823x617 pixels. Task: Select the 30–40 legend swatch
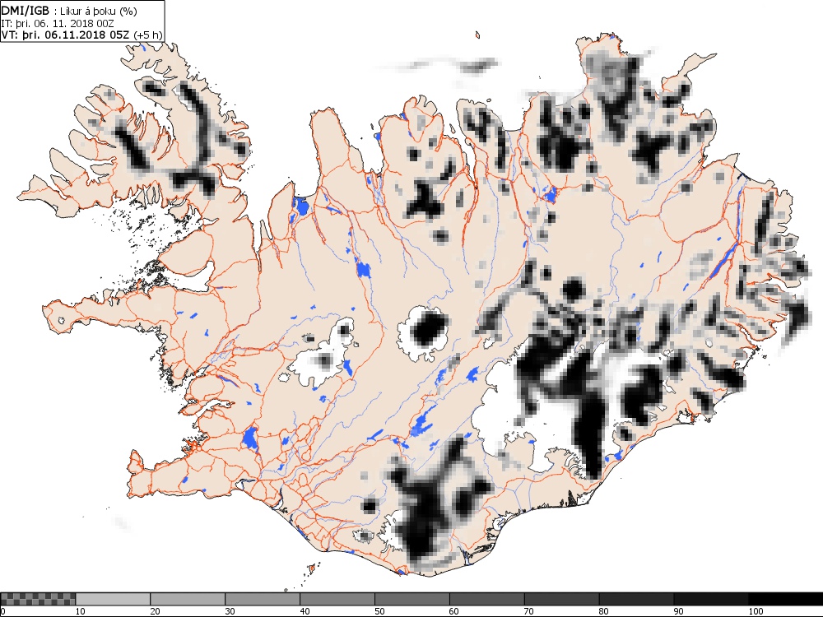(x=263, y=599)
